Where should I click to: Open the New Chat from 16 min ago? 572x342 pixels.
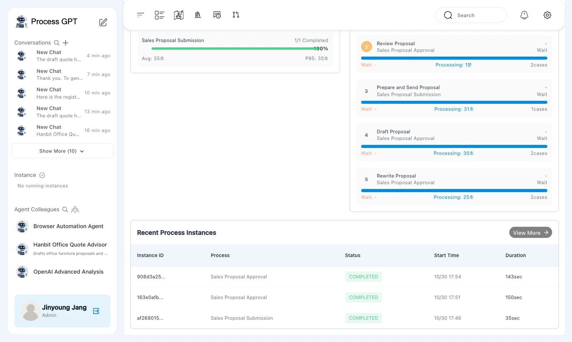(63, 130)
